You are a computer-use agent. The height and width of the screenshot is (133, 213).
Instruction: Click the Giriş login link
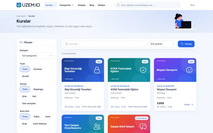point(192,5)
